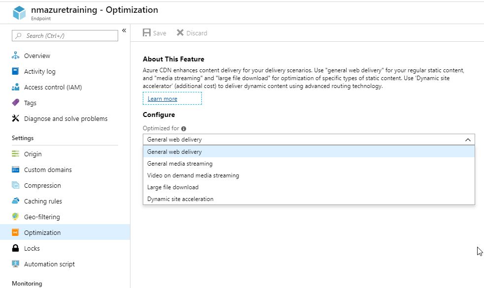Open Access control (IAM) icon

(15, 87)
